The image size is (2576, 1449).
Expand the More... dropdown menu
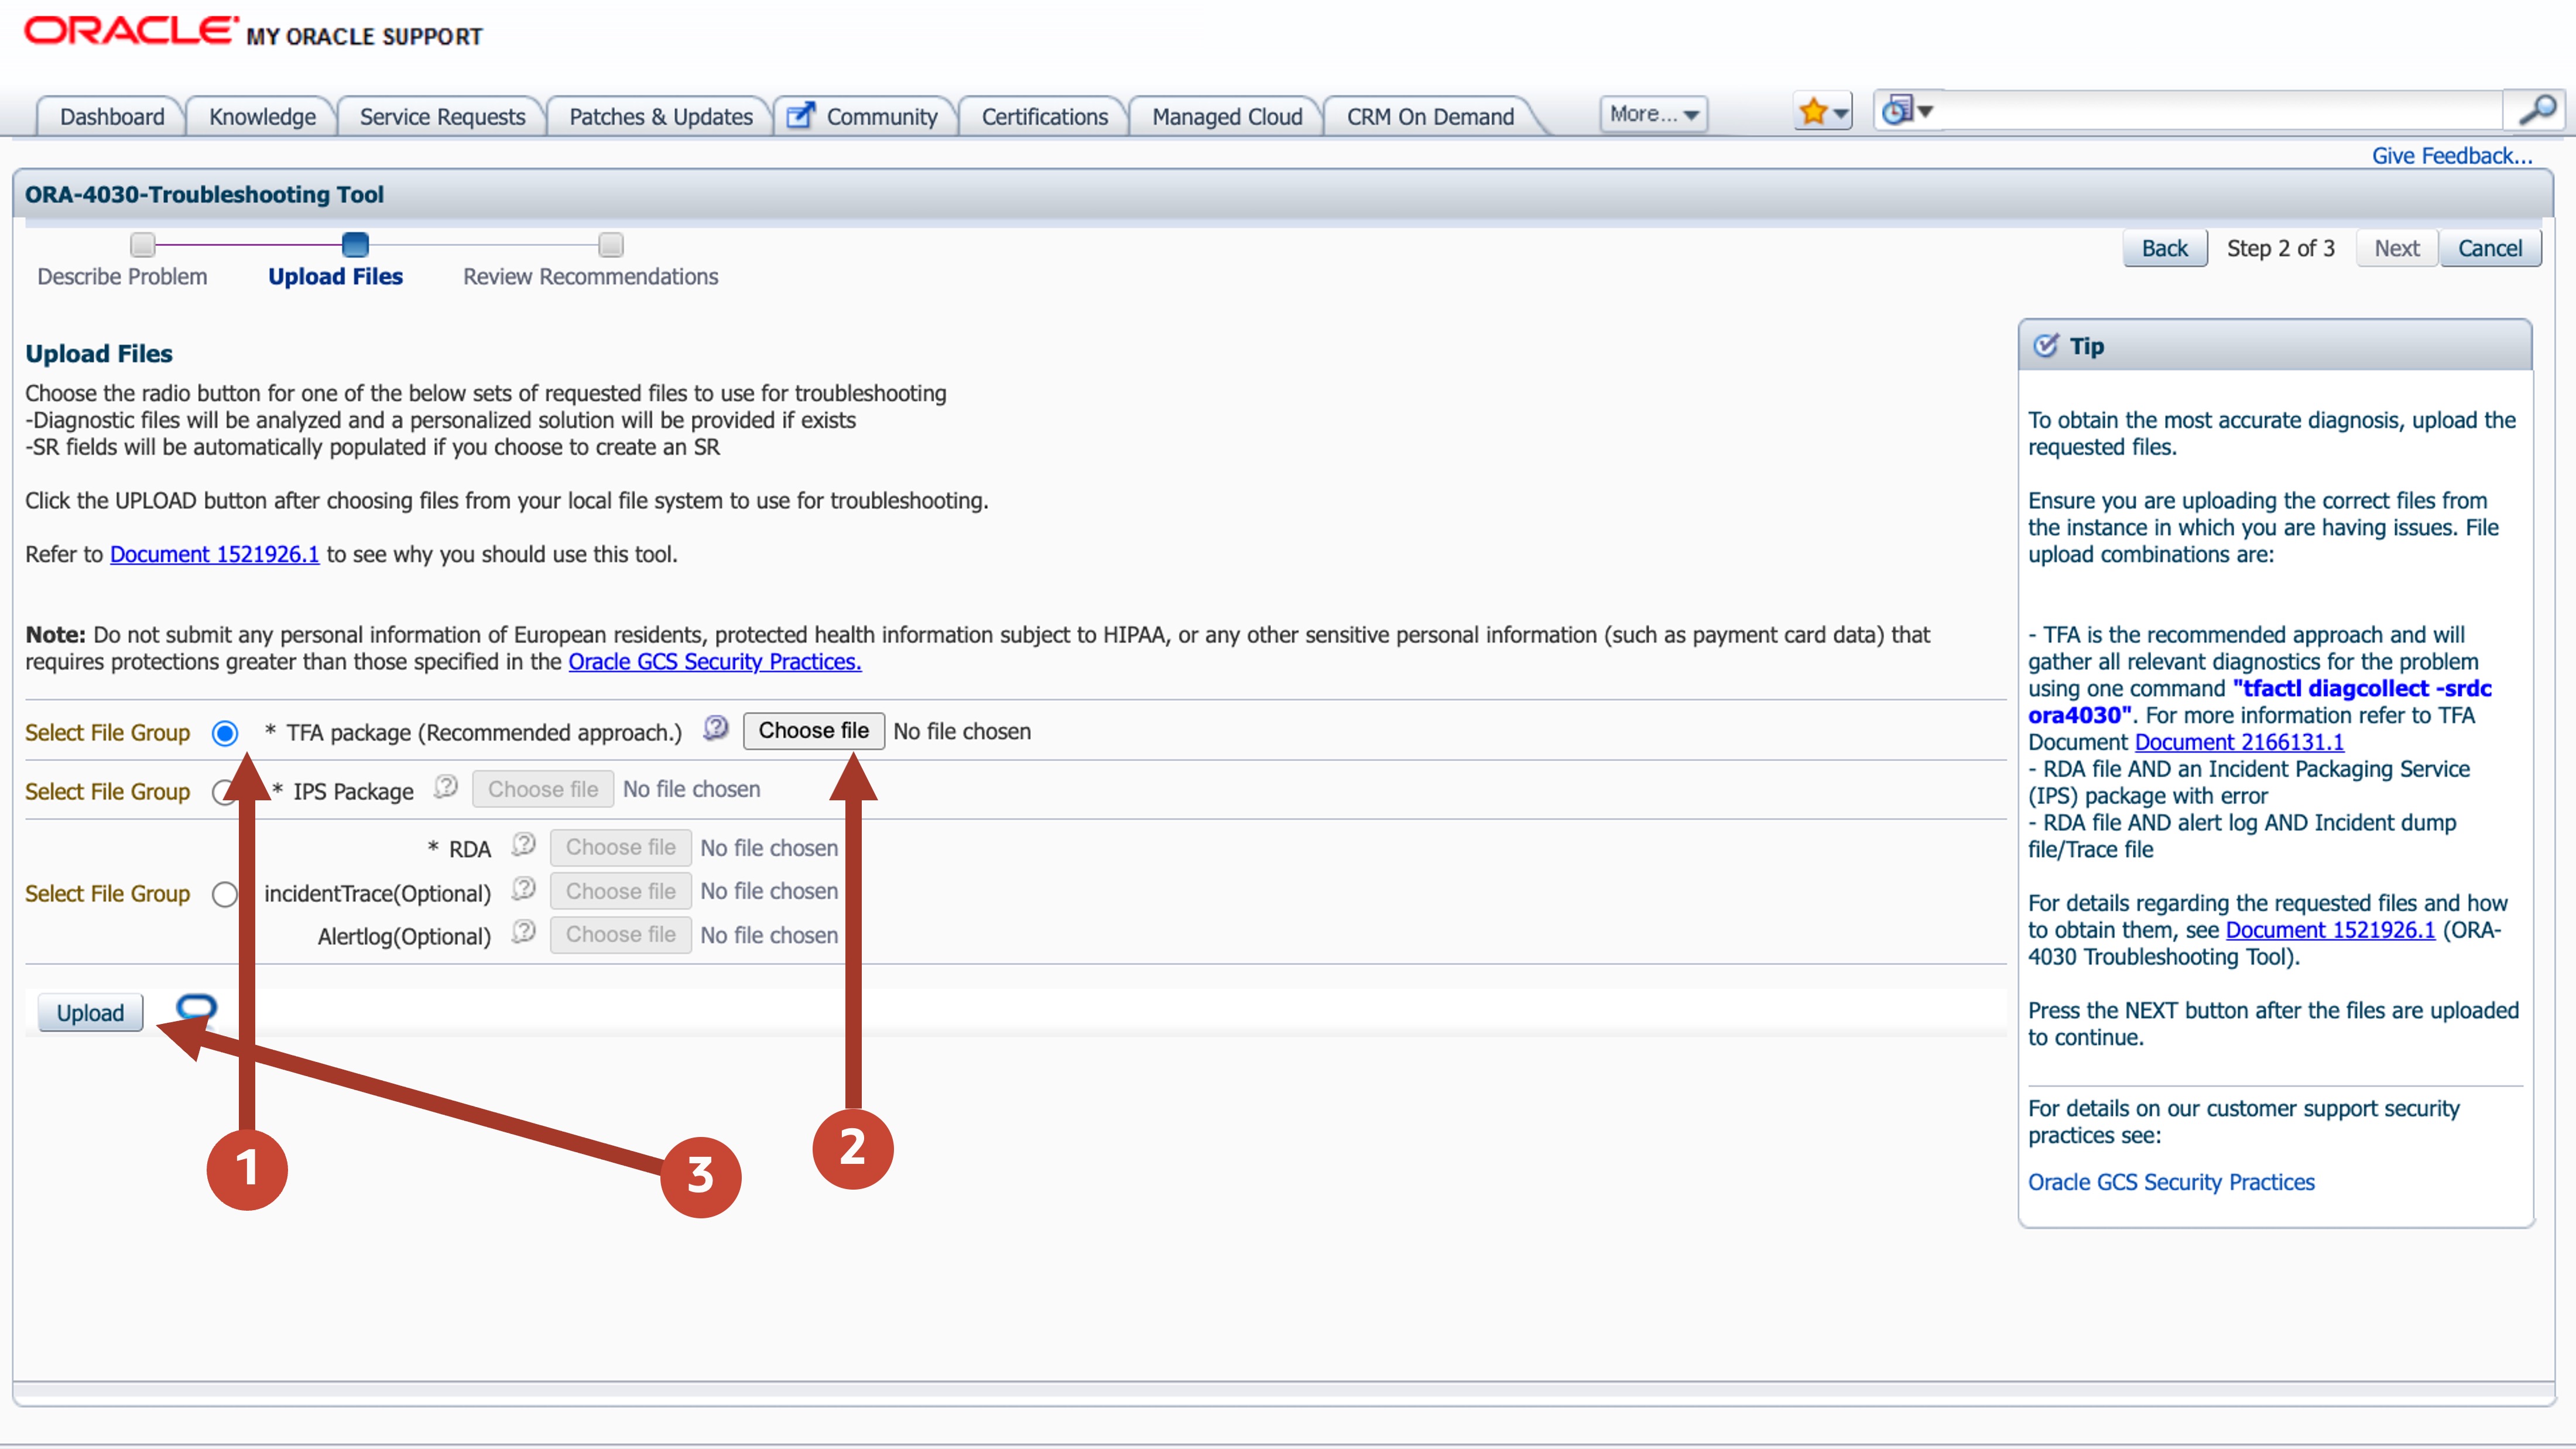[x=1654, y=114]
